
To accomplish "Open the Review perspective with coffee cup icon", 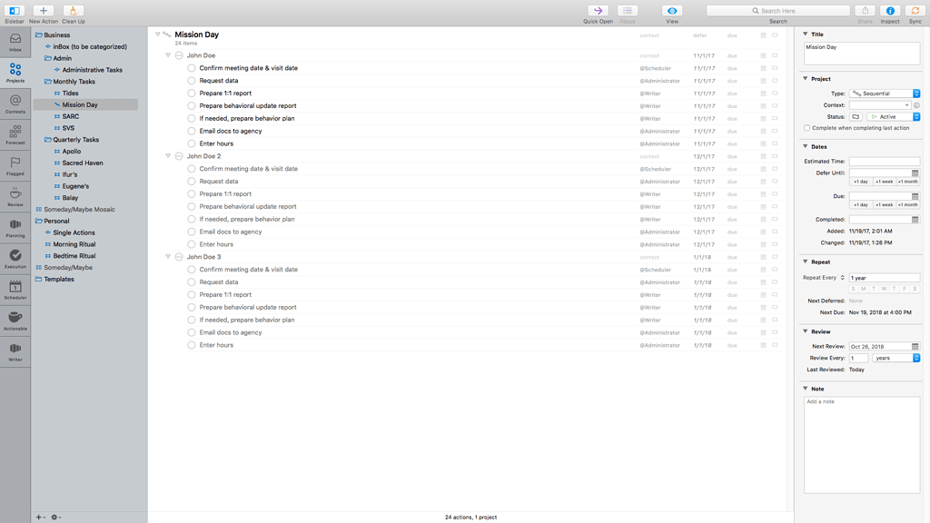I will pos(15,196).
